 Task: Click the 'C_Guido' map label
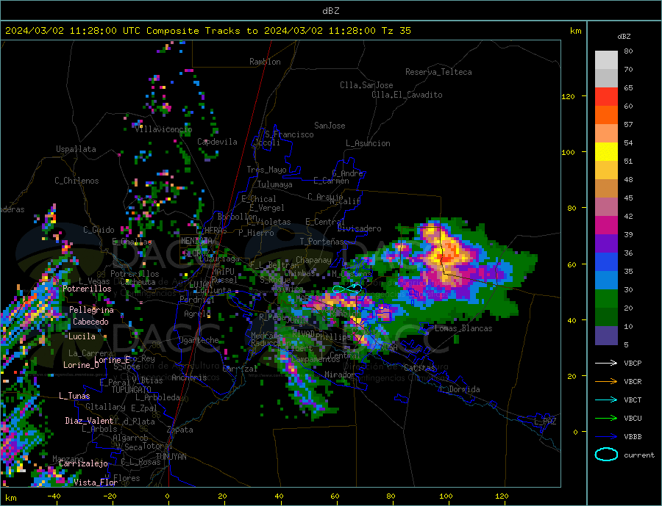point(99,230)
